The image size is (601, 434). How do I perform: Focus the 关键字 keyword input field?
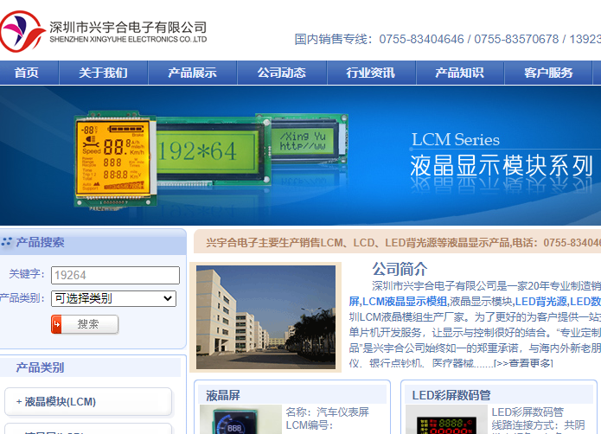(x=115, y=276)
